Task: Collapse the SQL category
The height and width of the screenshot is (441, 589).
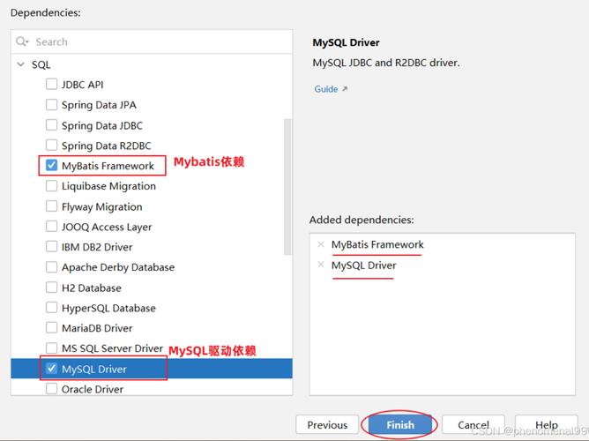Action: [x=21, y=64]
